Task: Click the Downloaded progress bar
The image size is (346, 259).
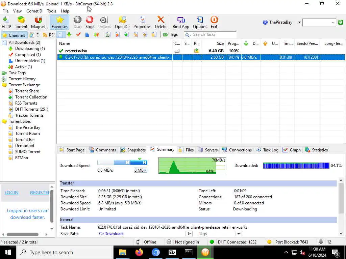Action: 296,166
